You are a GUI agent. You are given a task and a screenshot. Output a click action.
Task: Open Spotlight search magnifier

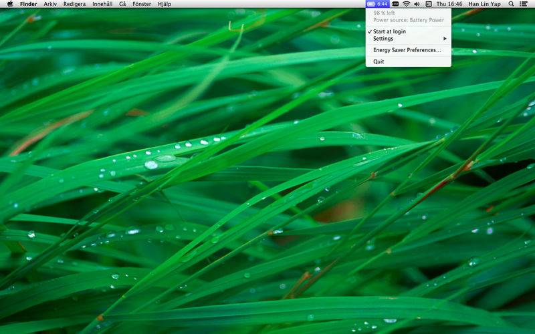coord(512,4)
